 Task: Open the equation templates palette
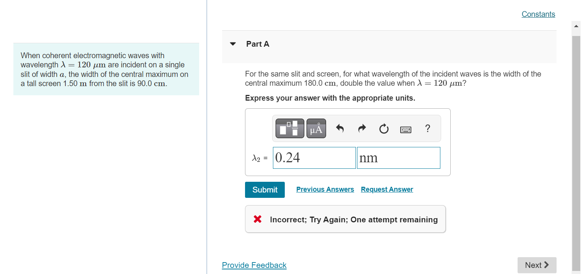(x=289, y=128)
